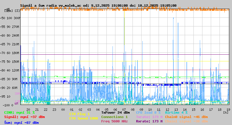
Task: Select the cyan 'Airtime 4 %' legend entry
Action: pos(176,113)
